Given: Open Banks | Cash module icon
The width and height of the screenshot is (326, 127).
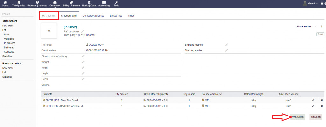Looking at the screenshot, I should click(x=89, y=2).
